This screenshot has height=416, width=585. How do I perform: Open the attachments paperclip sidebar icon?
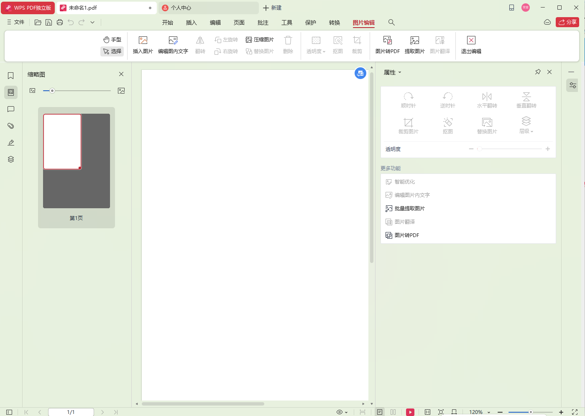pos(11,126)
